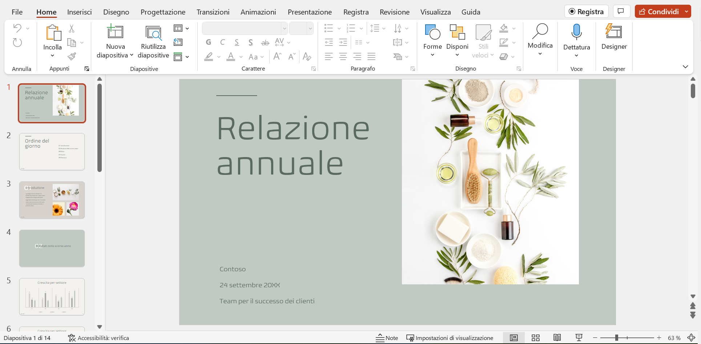Click the Note button in status bar
701x344 pixels.
pos(387,338)
